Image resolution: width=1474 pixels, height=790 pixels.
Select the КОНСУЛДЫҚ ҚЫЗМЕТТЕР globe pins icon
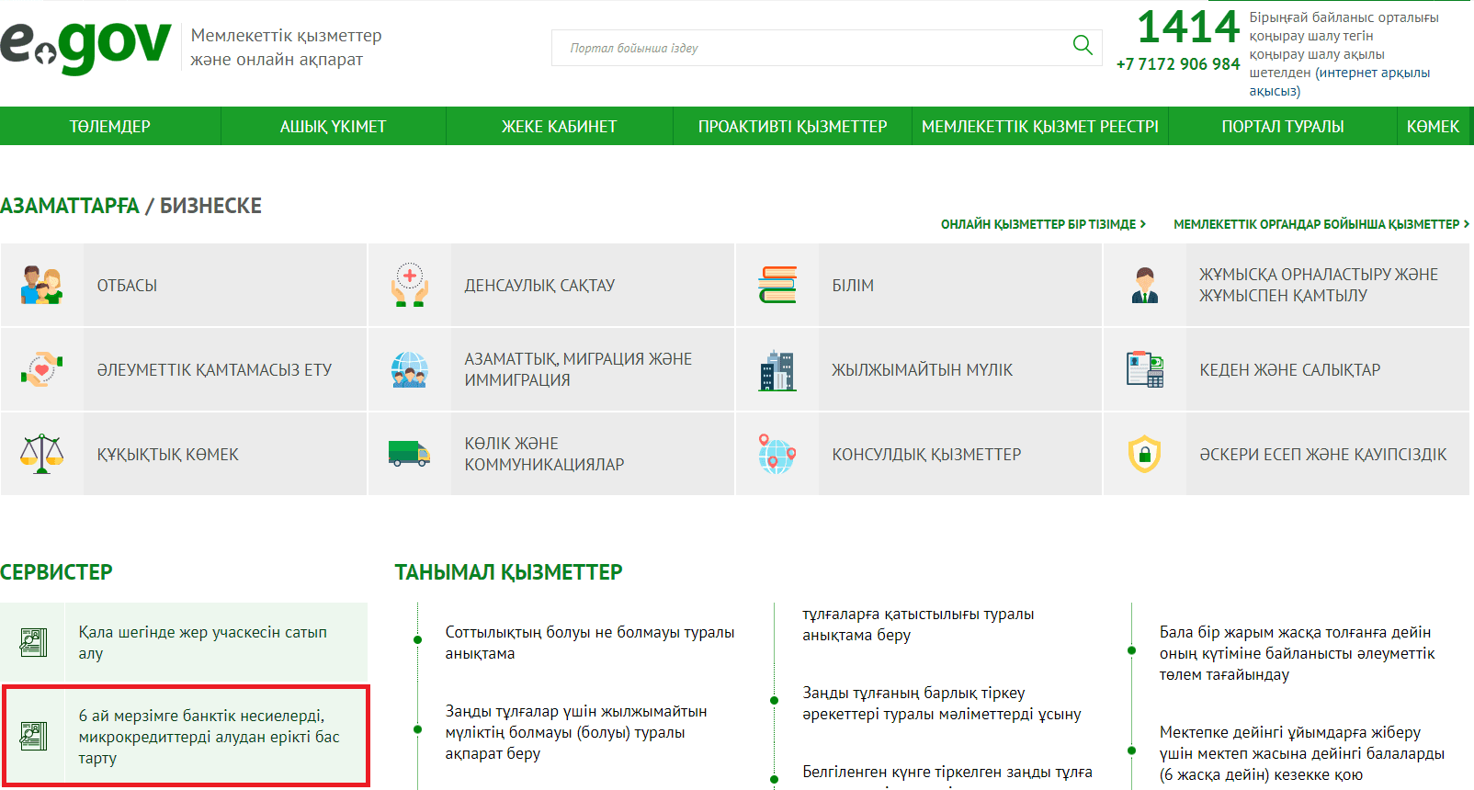coord(777,454)
